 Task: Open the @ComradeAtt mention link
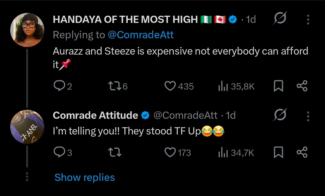[x=141, y=35]
